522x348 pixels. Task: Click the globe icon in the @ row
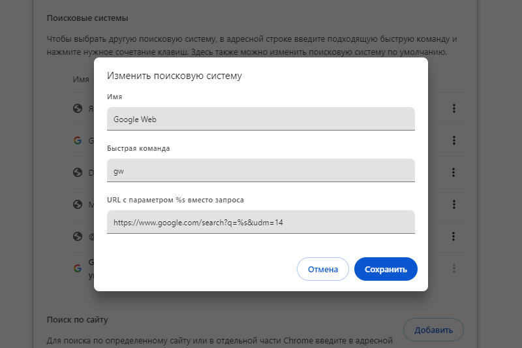pyautogui.click(x=78, y=236)
